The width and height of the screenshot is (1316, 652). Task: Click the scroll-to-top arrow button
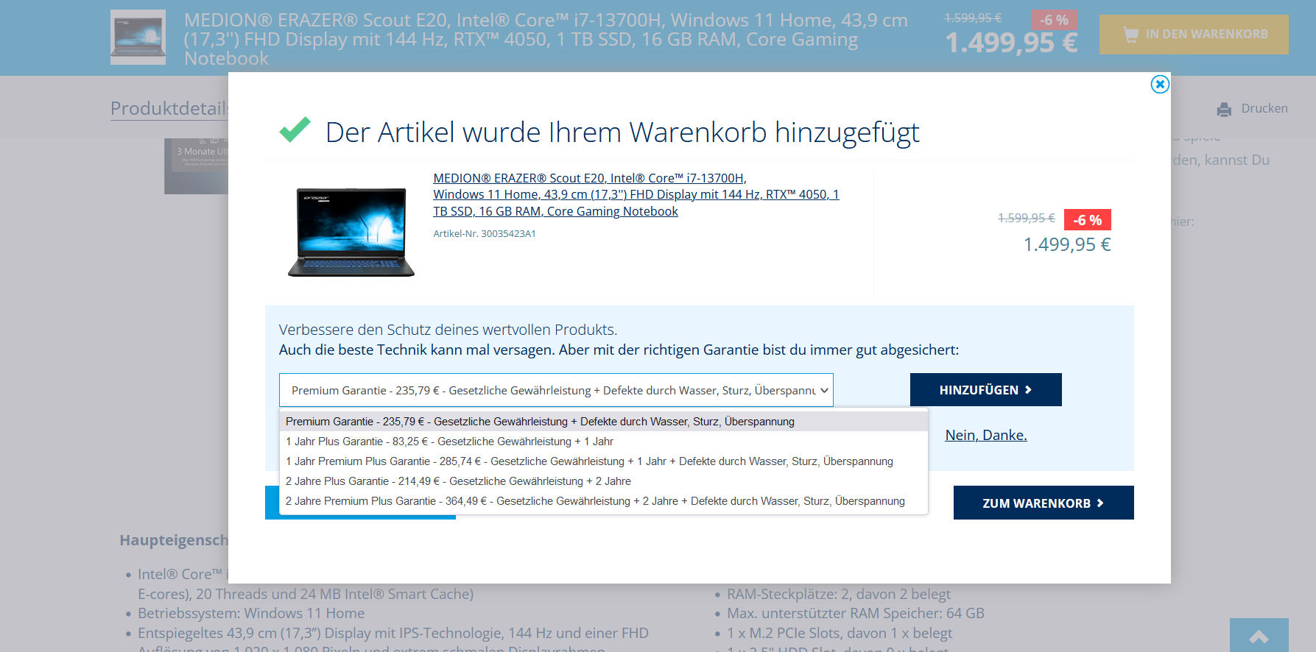(1259, 636)
